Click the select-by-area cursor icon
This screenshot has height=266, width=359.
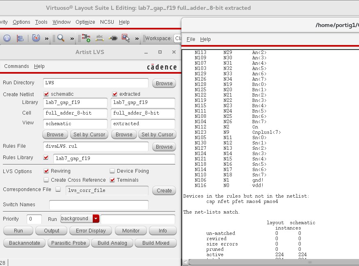pyautogui.click(x=126, y=38)
